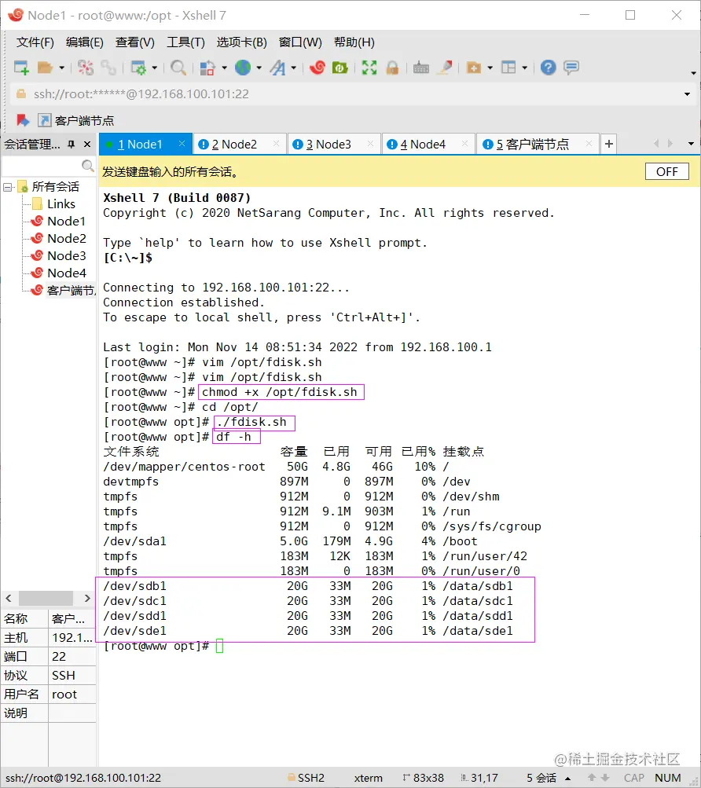Click the red bookmark flag icon
This screenshot has height=788, width=701.
pos(23,120)
